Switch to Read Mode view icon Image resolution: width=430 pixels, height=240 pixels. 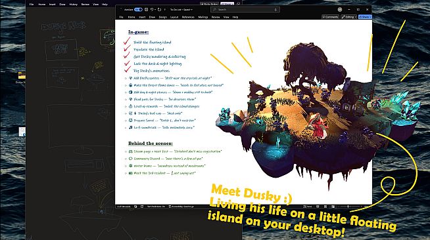pyautogui.click(x=318, y=207)
